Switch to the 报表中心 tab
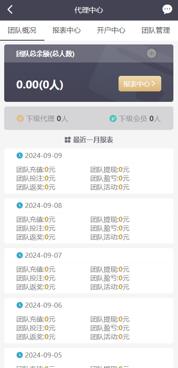Screen dimensions: 178x368 [x=67, y=31]
